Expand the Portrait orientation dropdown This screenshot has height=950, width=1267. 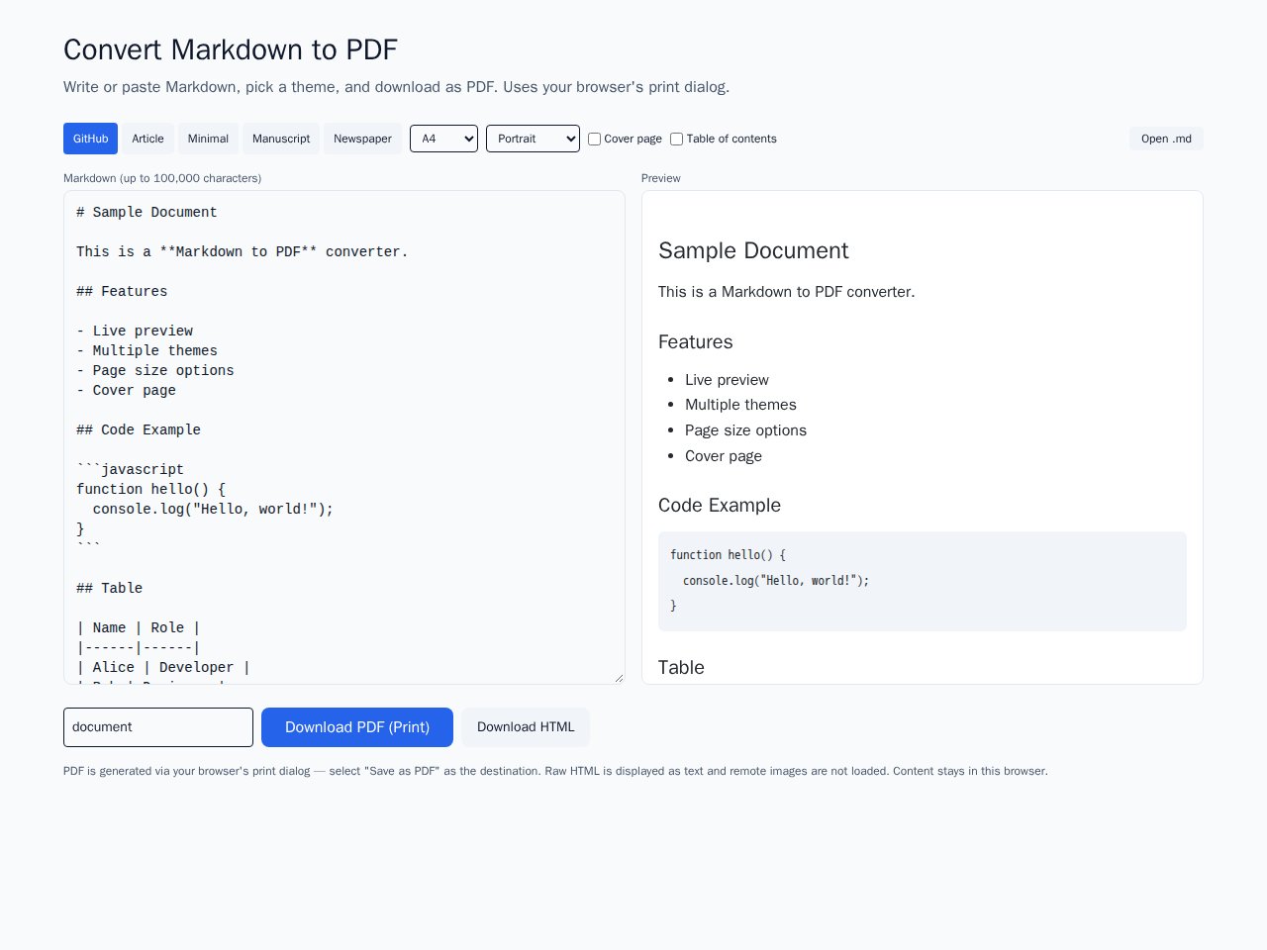point(533,139)
